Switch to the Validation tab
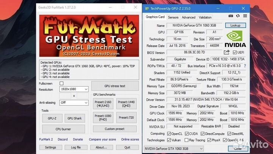 pyautogui.click(x=205, y=17)
